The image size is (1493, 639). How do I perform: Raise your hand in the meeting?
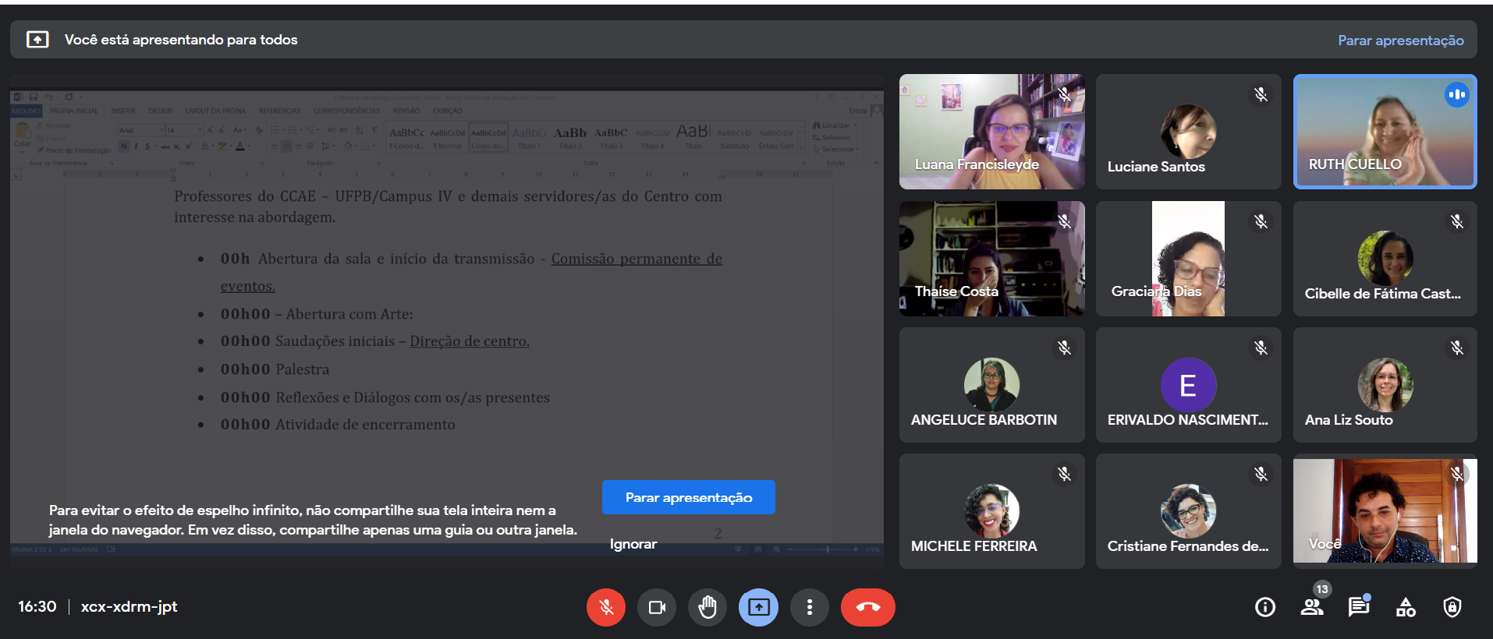(707, 607)
